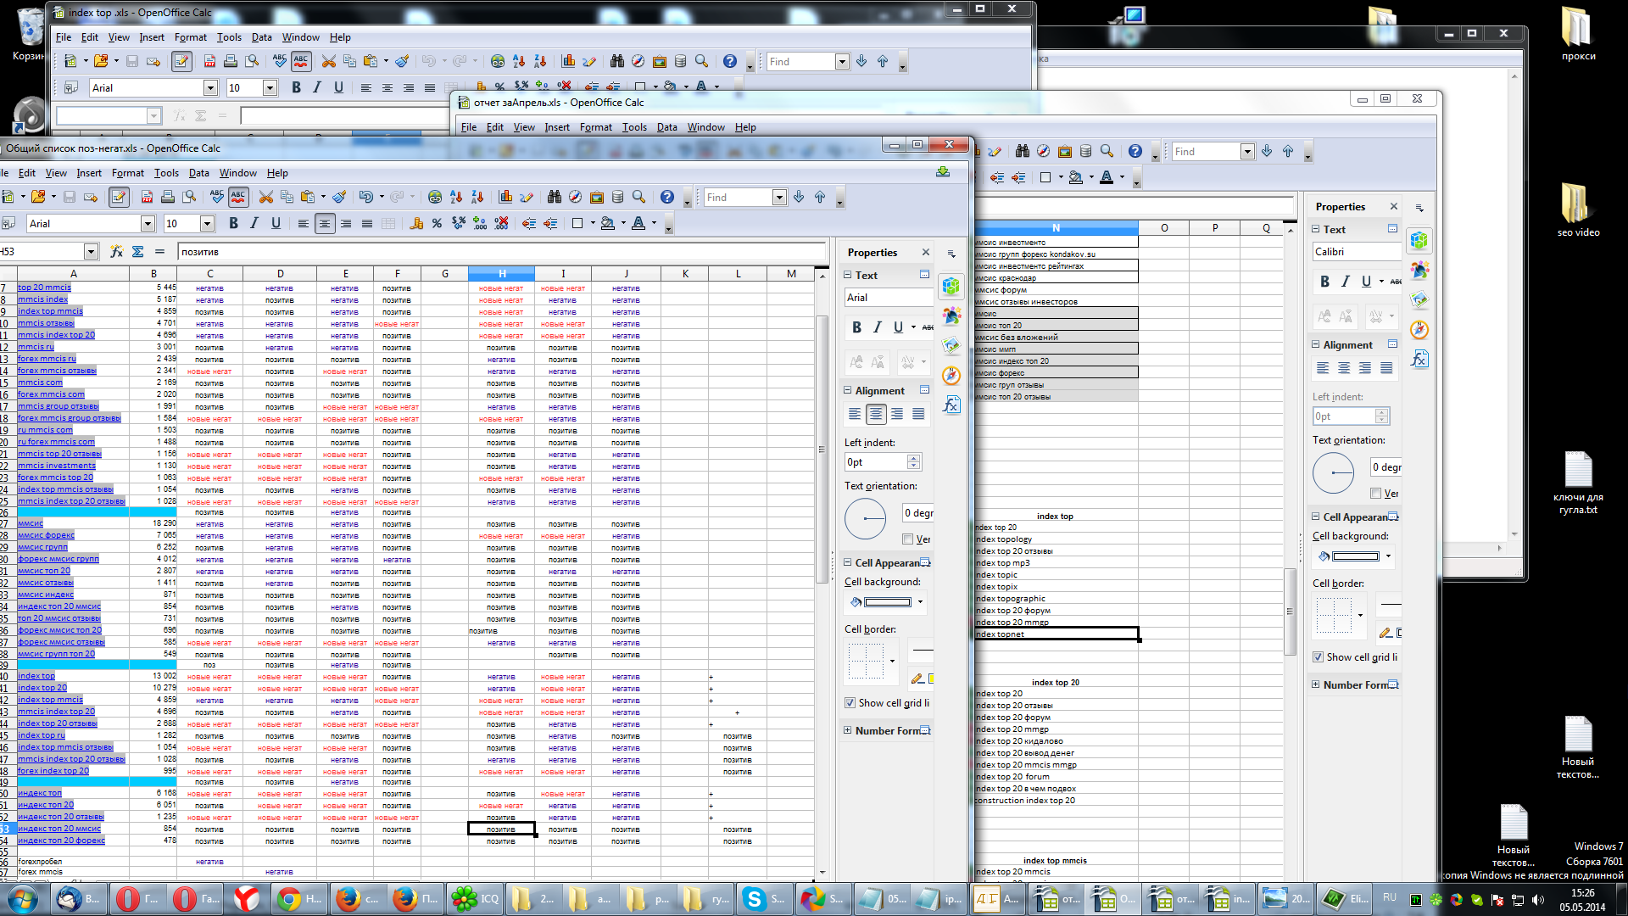Open Data menu in front Calc window
This screenshot has width=1628, height=916.
click(x=199, y=172)
